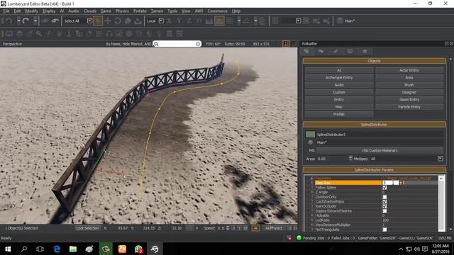Click the No Custom Material button
The image size is (454, 255).
tap(380, 150)
